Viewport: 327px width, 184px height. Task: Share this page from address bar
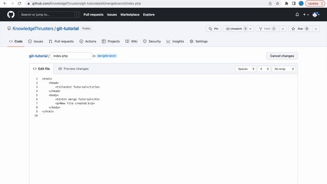click(x=270, y=4)
